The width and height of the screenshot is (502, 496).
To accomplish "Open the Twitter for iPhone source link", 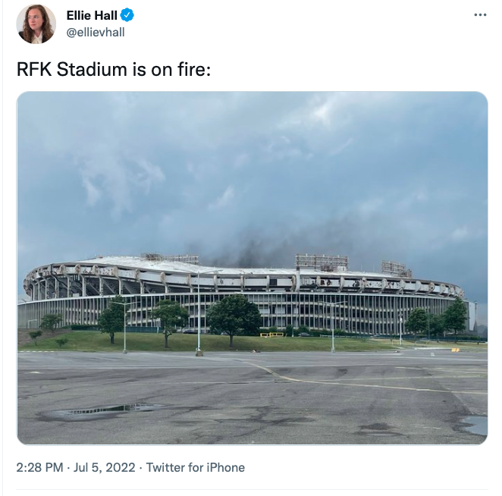I will point(195,467).
